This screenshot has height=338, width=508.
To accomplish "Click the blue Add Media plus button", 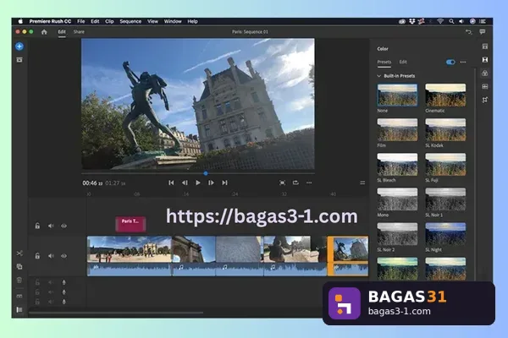I will (19, 46).
